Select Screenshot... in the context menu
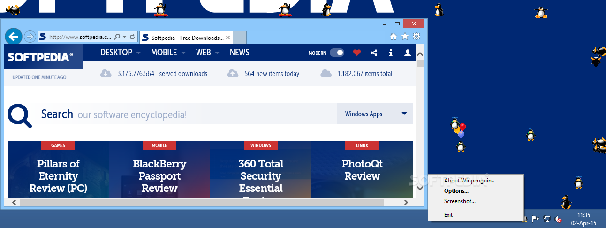 point(460,201)
